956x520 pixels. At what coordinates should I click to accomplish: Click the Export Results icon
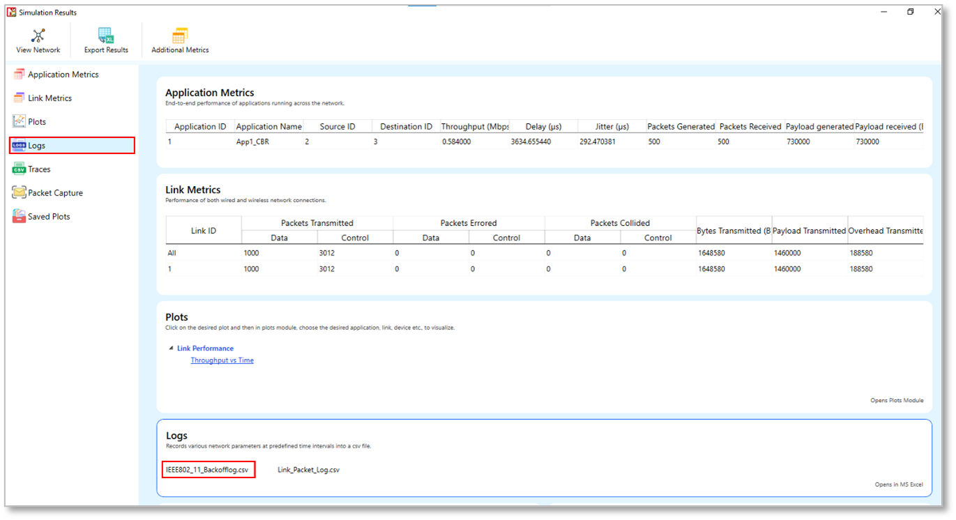106,36
